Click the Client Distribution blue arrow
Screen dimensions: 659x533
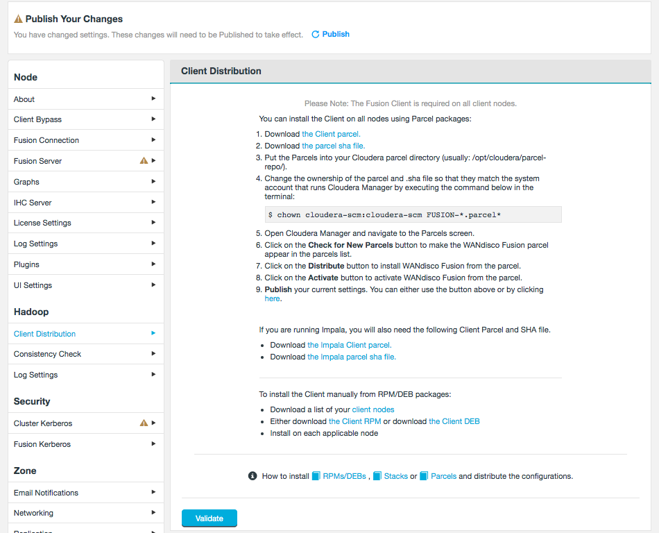point(153,333)
